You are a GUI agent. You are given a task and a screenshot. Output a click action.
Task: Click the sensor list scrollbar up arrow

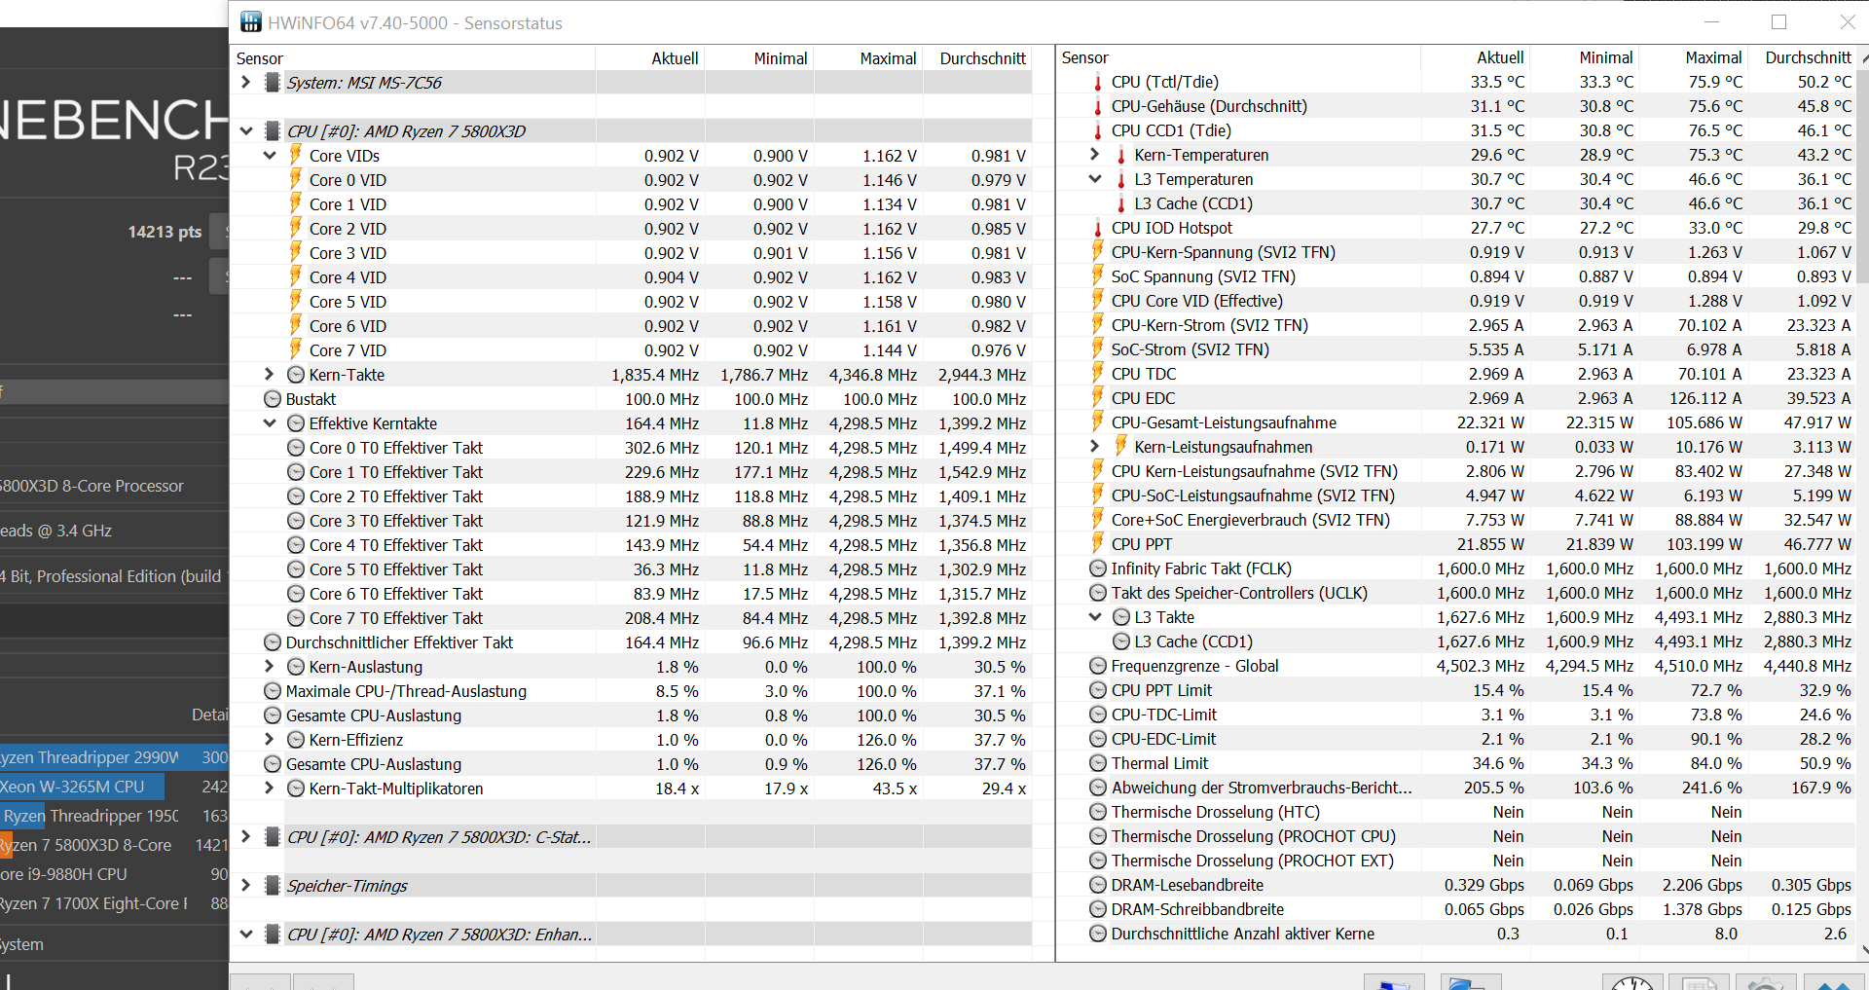pyautogui.click(x=1863, y=58)
